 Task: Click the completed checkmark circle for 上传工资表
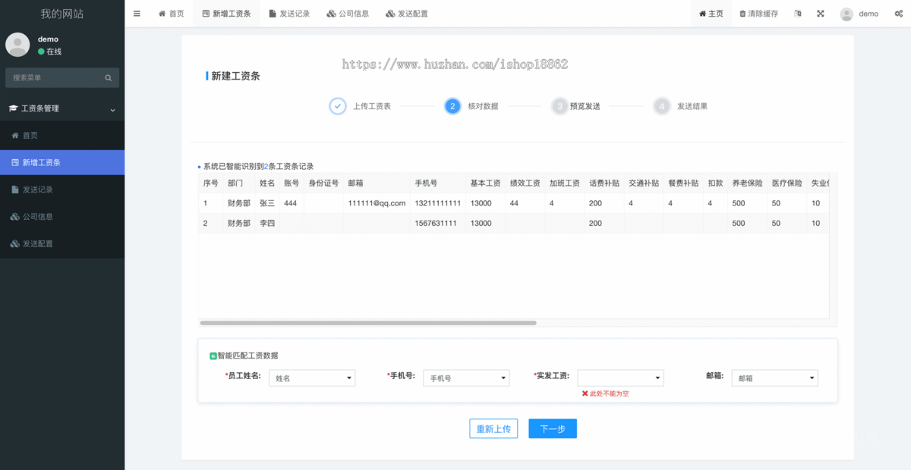tap(337, 106)
